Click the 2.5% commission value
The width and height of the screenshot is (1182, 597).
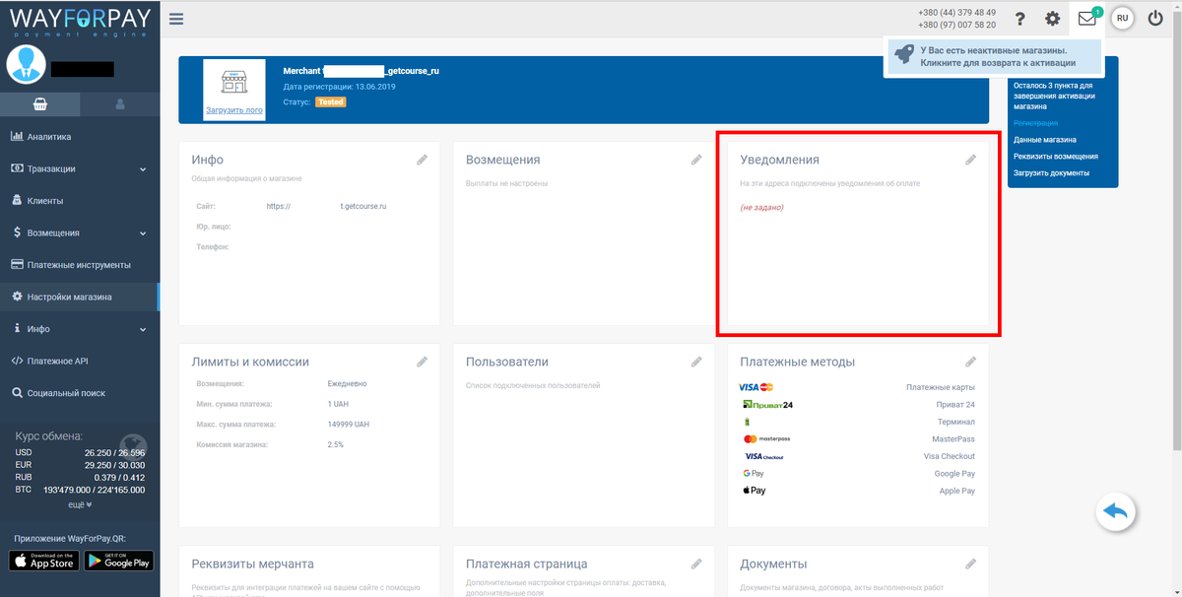coord(335,445)
